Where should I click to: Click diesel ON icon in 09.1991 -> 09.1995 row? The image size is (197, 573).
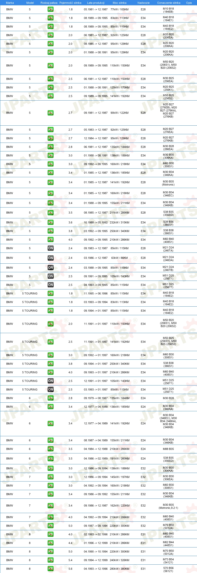coord(50,276)
